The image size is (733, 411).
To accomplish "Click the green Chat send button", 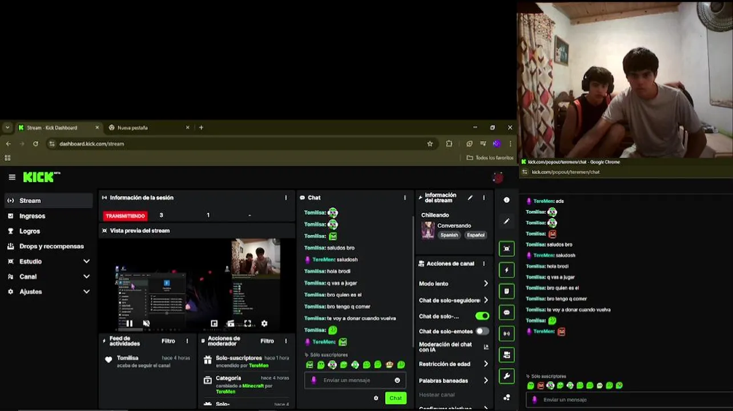I will 396,398.
